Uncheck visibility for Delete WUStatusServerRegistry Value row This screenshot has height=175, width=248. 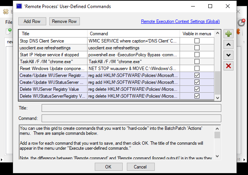(x=197, y=96)
